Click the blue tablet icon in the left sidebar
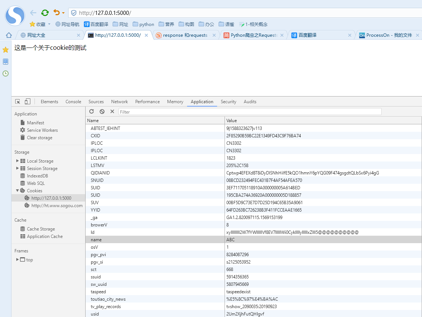The width and height of the screenshot is (422, 317). [x=6, y=62]
